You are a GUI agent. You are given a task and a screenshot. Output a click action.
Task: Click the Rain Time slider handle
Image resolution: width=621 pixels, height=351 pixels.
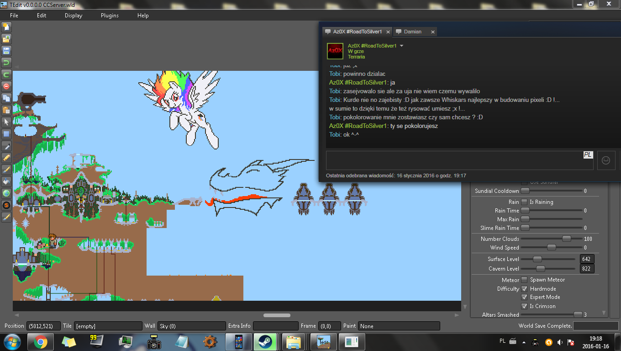pos(526,210)
